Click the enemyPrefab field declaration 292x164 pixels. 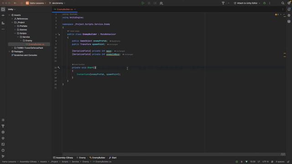point(100,41)
